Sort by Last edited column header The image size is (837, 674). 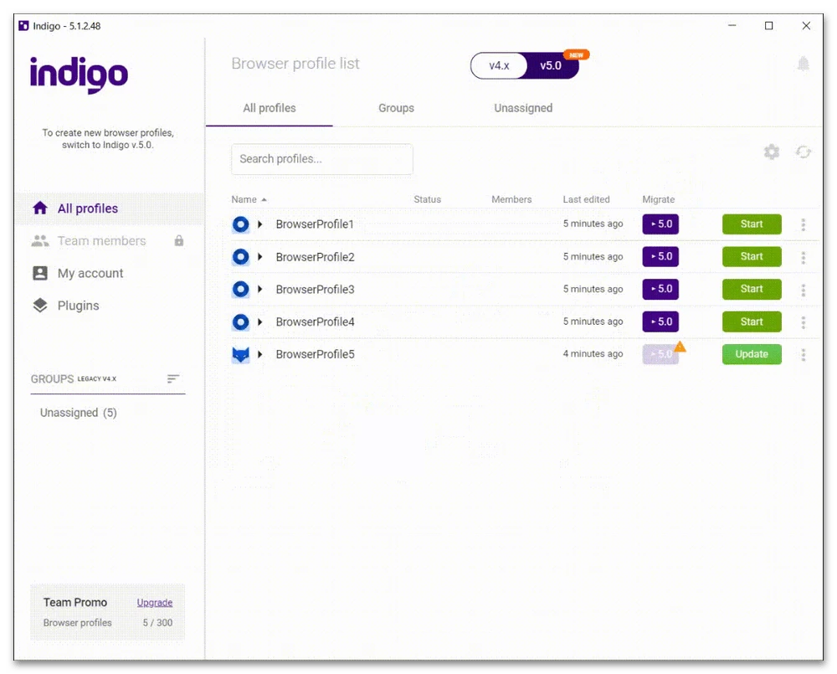[586, 200]
